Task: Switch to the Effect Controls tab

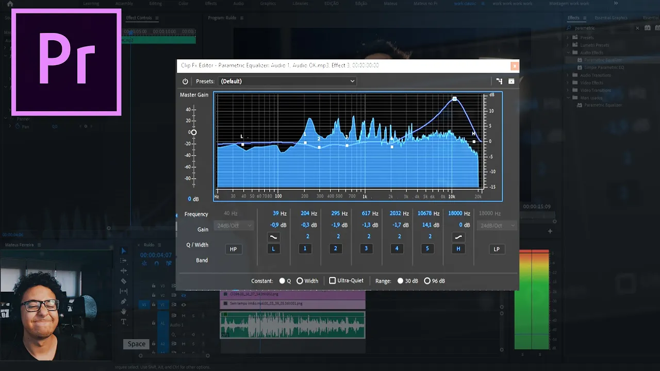Action: click(x=139, y=18)
